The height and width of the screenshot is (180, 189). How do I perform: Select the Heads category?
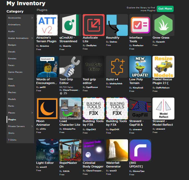pos(20,86)
